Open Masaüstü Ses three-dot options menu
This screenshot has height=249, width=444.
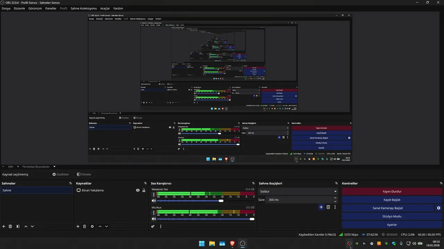tap(154, 195)
